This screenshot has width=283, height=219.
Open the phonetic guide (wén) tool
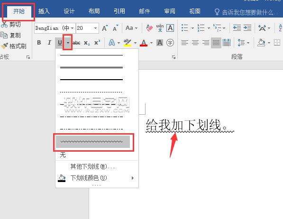[160, 28]
